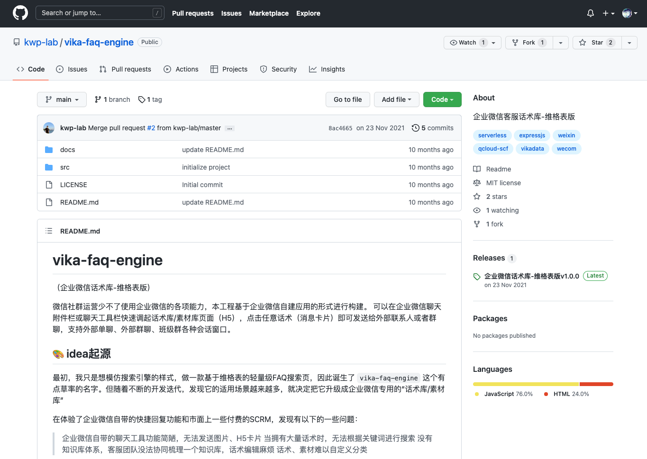The height and width of the screenshot is (459, 647).
Task: Click the release tag icon
Action: click(x=477, y=277)
